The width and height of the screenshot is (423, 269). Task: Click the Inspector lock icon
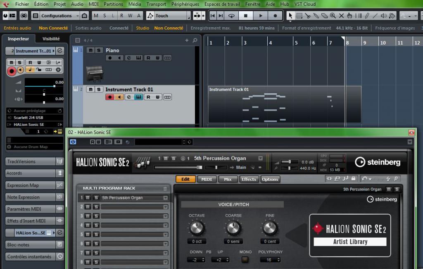pos(39,70)
